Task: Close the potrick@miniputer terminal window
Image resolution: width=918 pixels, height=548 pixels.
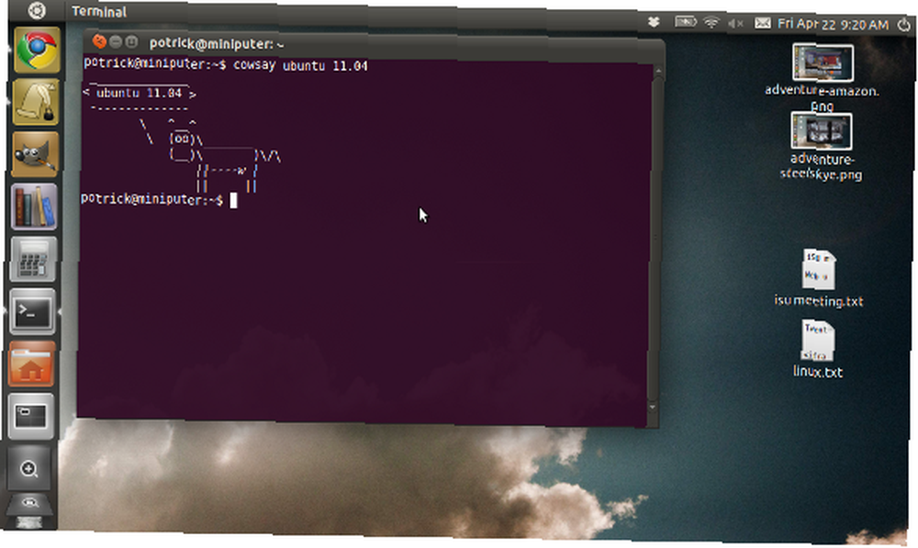Action: (x=99, y=41)
